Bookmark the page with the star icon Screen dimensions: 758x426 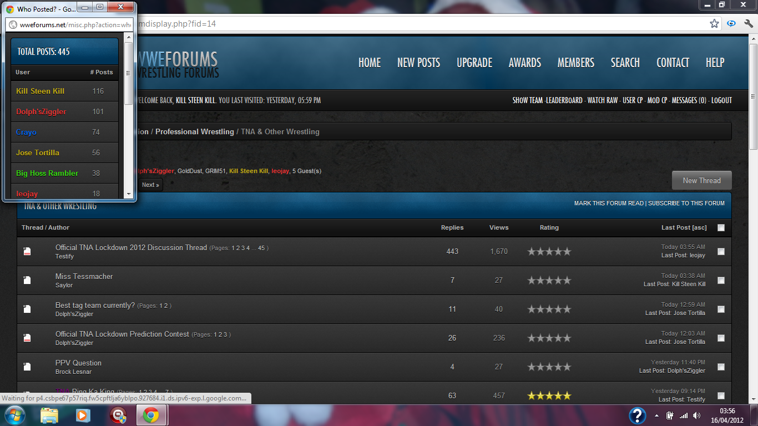(714, 24)
